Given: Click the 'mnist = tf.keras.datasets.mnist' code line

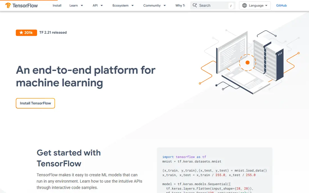Looking at the screenshot, I should [192, 161].
